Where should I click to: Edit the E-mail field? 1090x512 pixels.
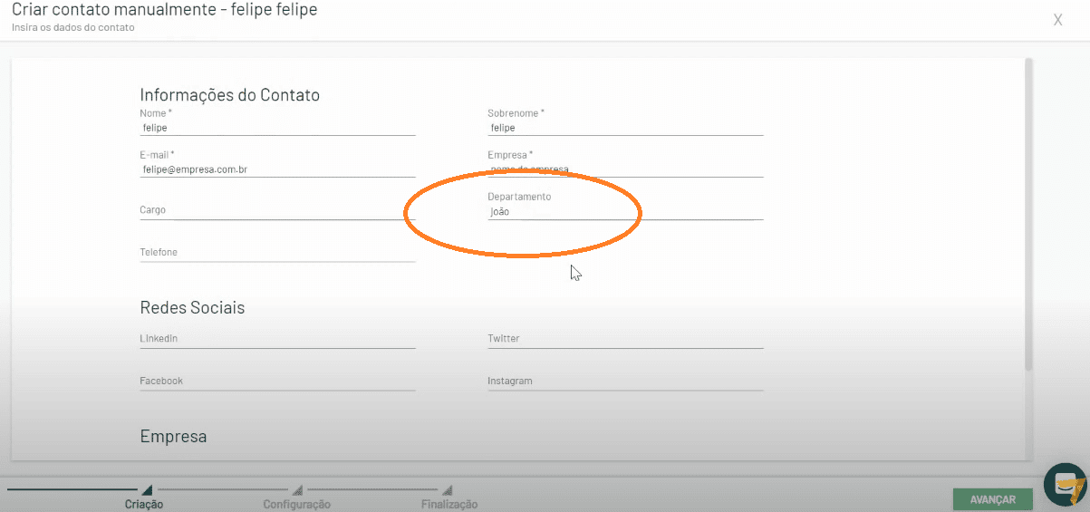[x=277, y=169]
